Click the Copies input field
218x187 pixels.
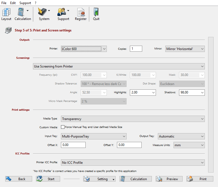pyautogui.click(x=136, y=49)
